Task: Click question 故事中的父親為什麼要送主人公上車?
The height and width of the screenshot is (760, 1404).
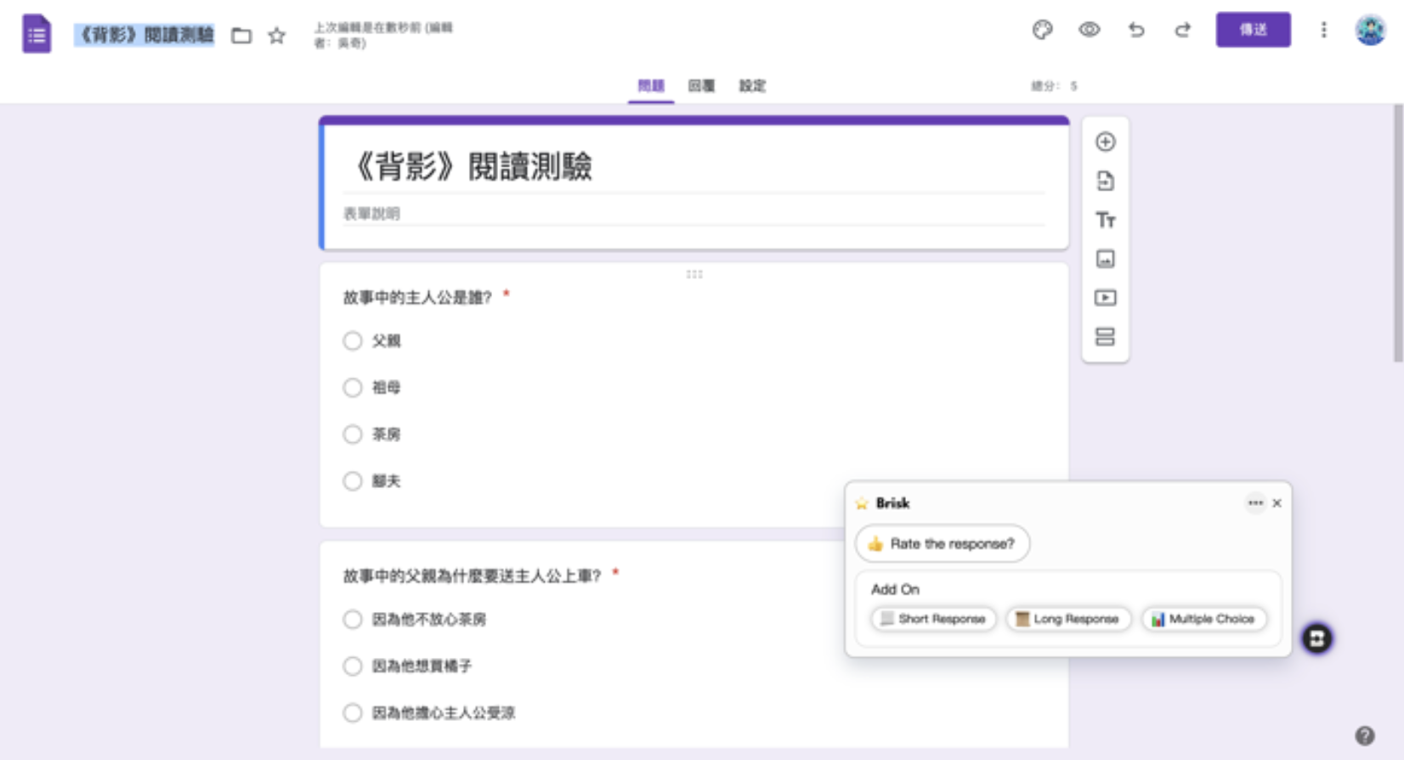Action: (x=472, y=576)
